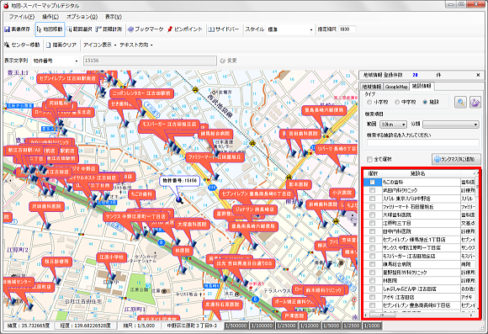
Task: Check the 全て選択 select-all checkbox
Action: [x=369, y=159]
